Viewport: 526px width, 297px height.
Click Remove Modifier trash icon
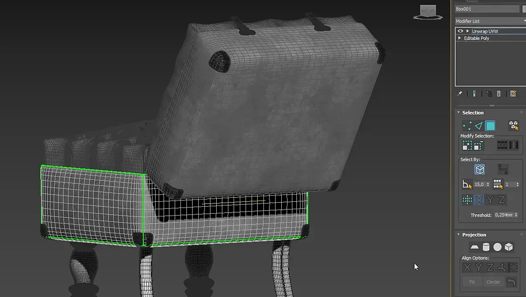[x=499, y=94]
